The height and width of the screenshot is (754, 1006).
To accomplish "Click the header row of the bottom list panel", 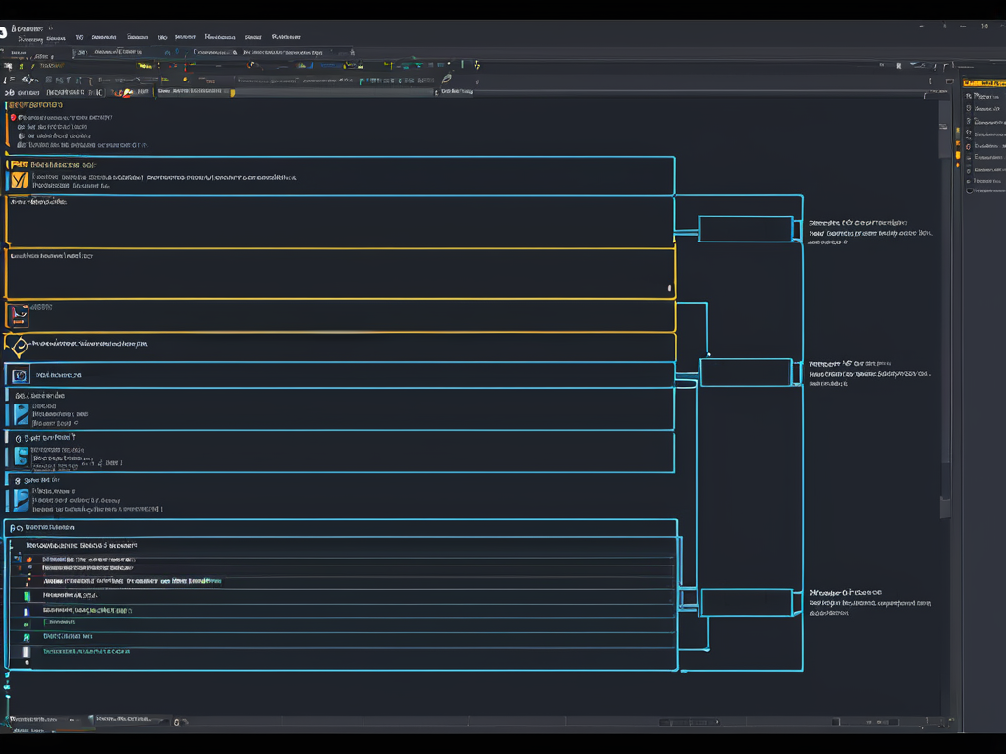I will click(x=341, y=527).
